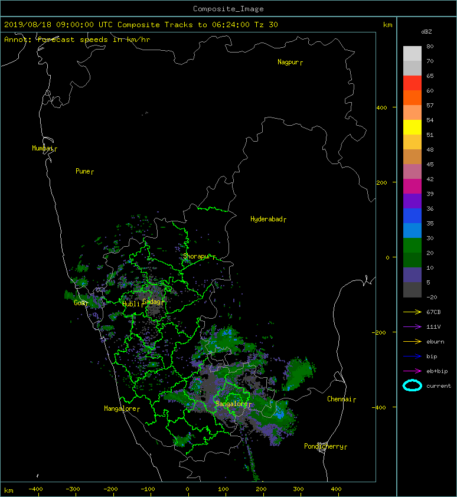Pick the 45 dBZ mauve swatch

(x=412, y=171)
